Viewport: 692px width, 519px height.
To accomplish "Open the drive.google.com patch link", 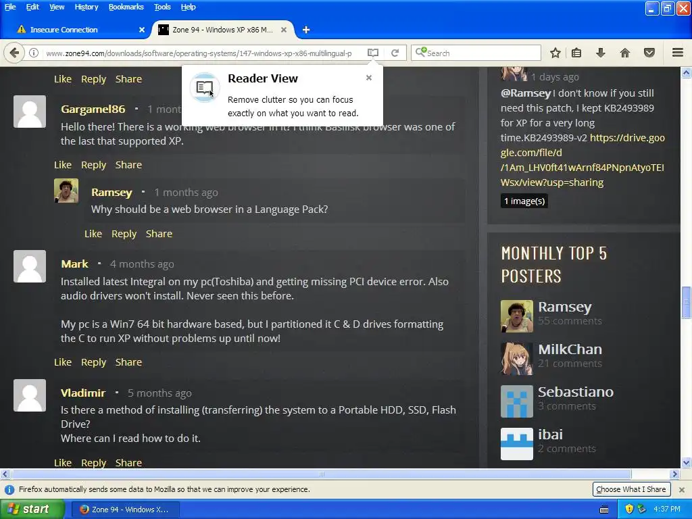I will point(582,159).
